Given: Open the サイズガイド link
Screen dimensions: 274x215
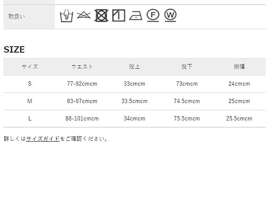Looking at the screenshot, I should 43,139.
